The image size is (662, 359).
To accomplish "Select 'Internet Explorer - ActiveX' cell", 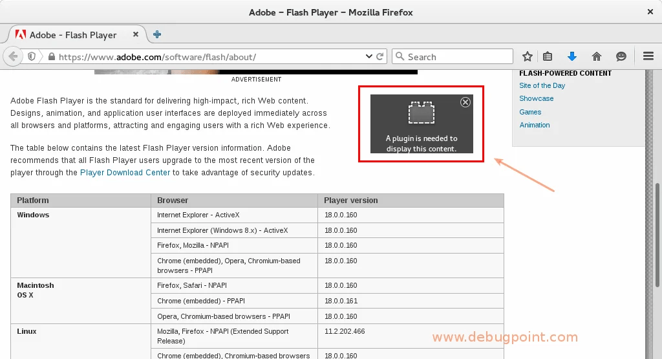I will point(234,215).
